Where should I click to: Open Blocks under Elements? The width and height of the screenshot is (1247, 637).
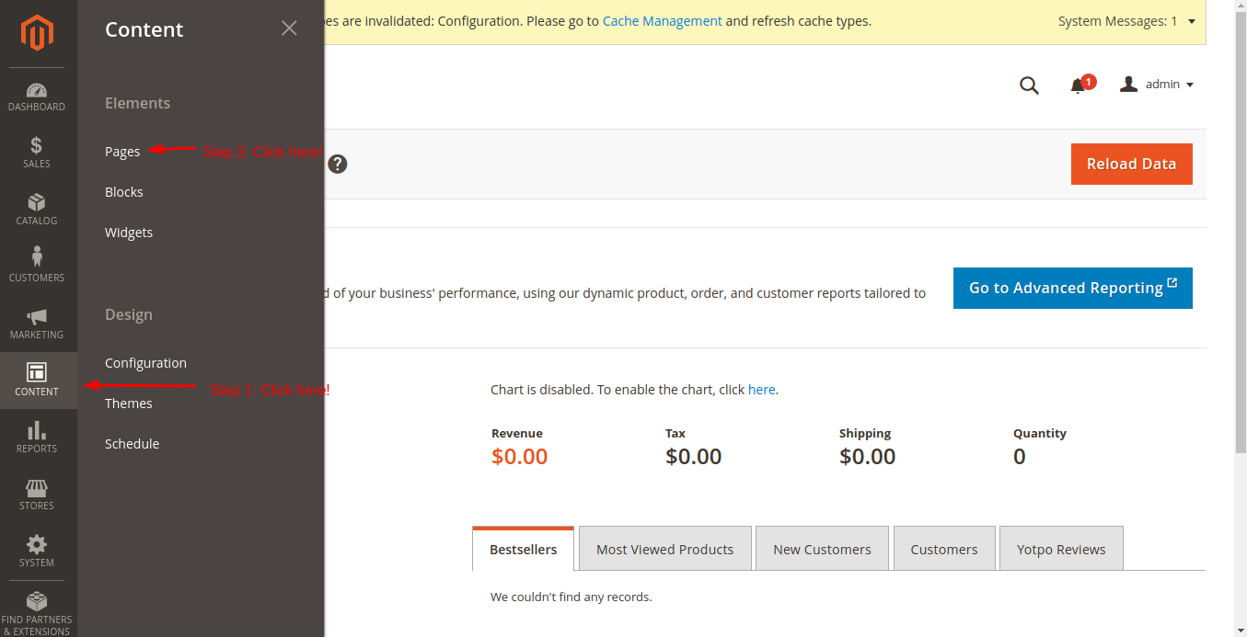point(124,192)
